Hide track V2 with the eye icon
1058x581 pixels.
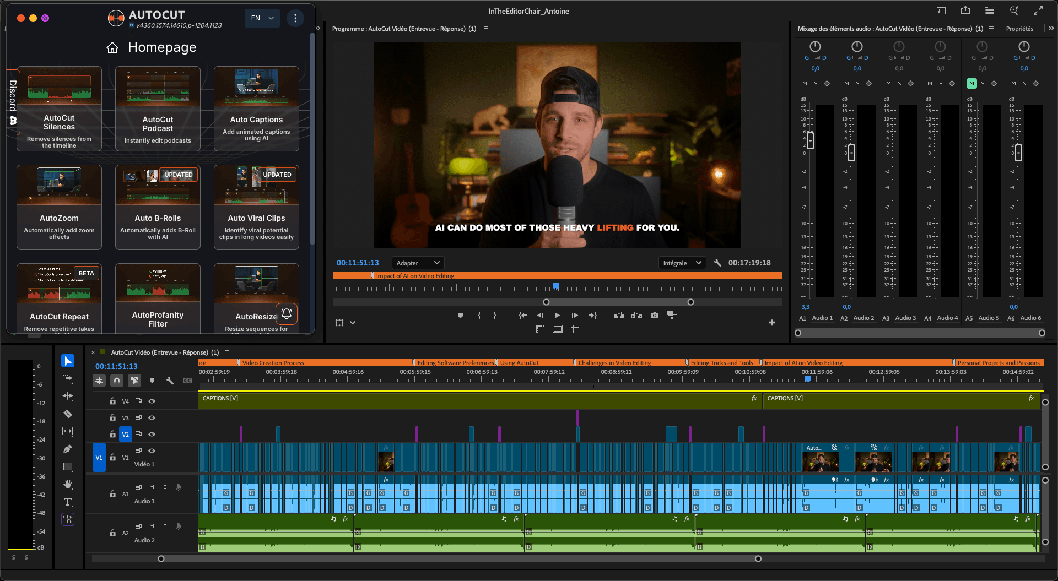pos(152,434)
